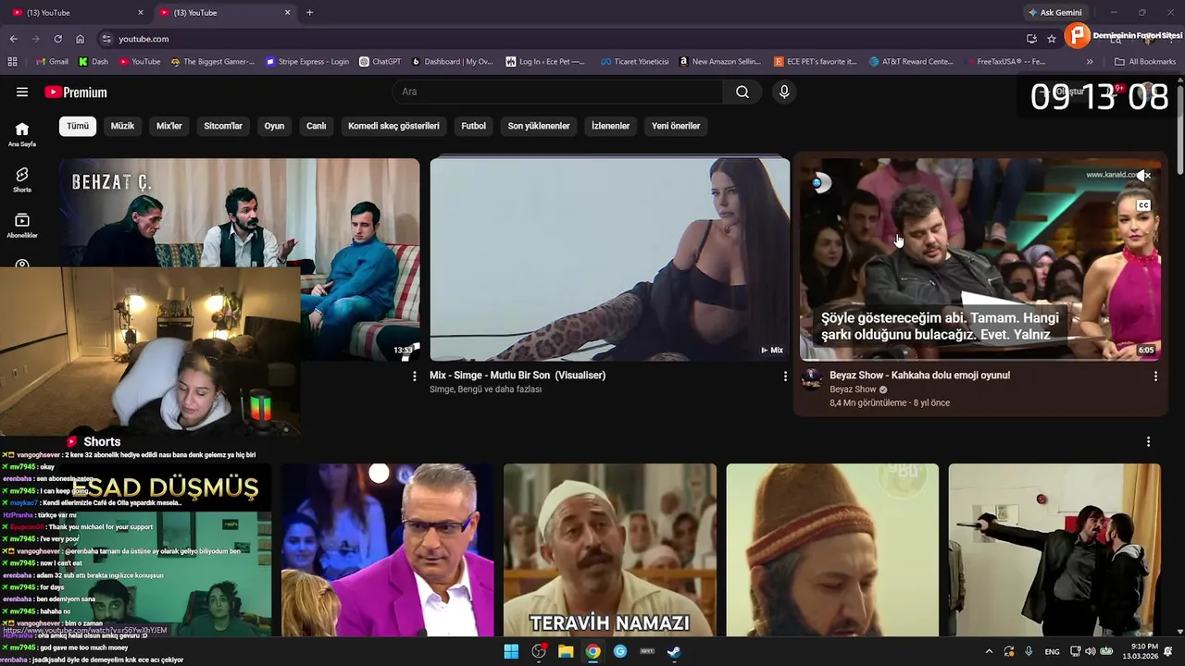Open Gmail bookmark
This screenshot has height=666, width=1185.
[x=52, y=62]
